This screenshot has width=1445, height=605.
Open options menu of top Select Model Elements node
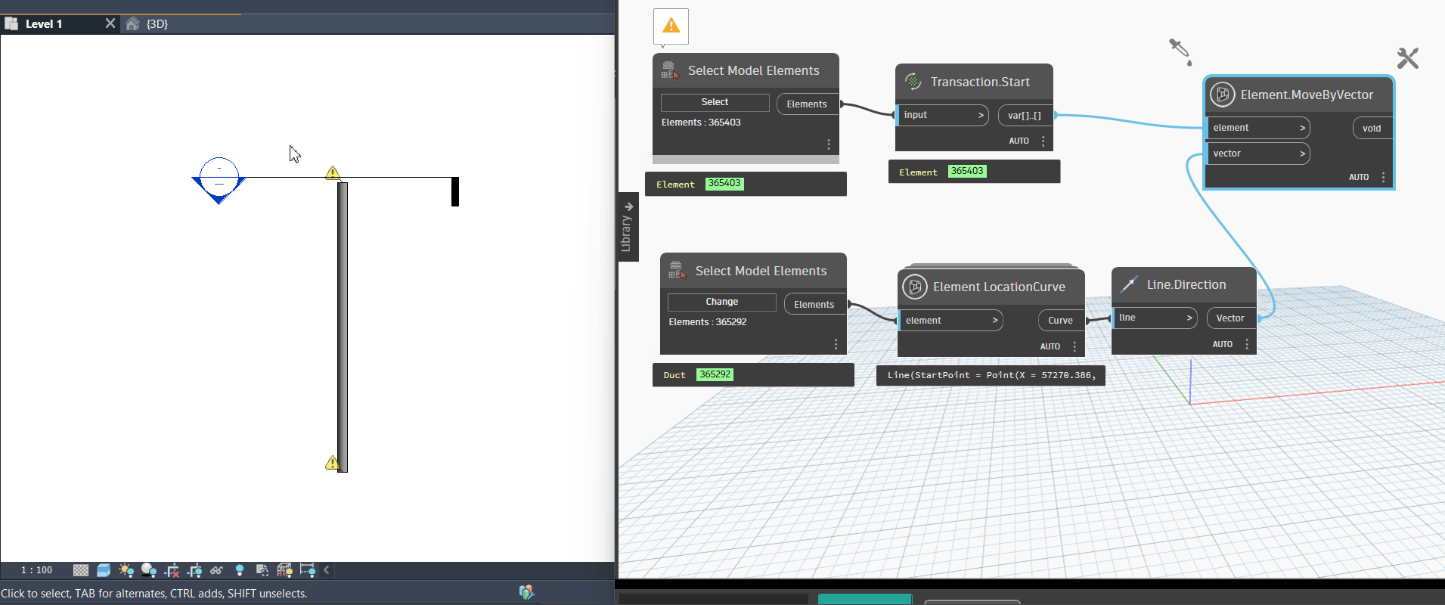point(829,144)
